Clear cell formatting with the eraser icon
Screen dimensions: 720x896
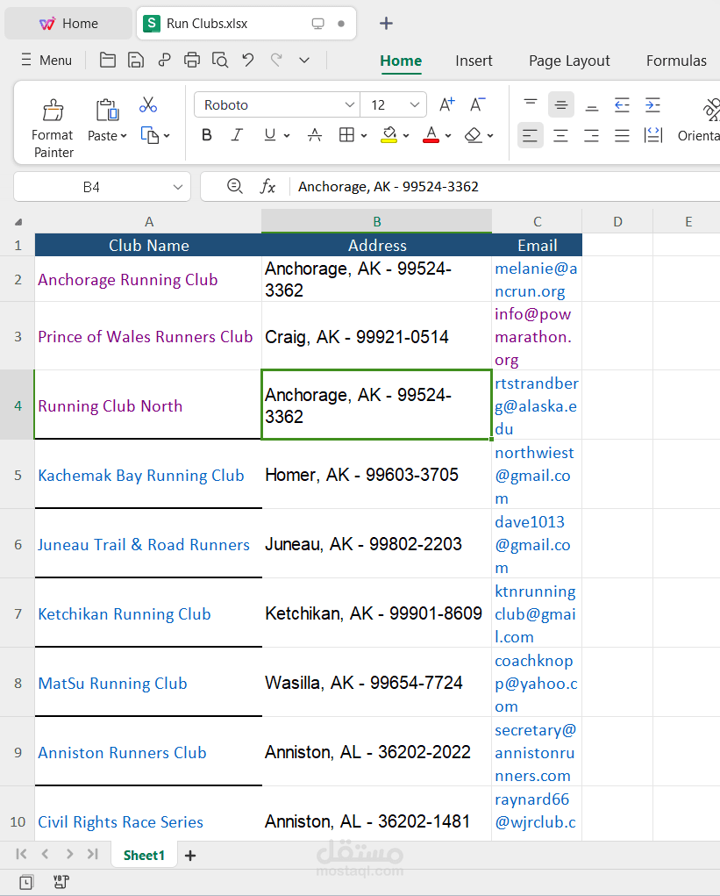[471, 135]
